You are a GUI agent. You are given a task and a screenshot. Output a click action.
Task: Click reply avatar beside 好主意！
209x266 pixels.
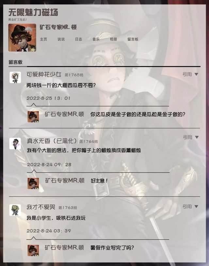pyautogui.click(x=33, y=183)
